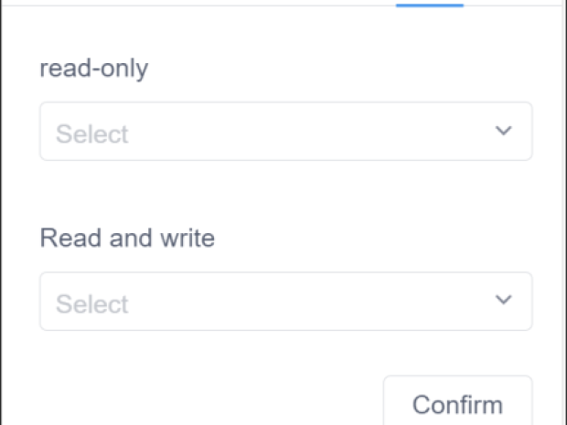Open the read-only Select dropdown
This screenshot has width=567, height=425.
[x=285, y=132]
